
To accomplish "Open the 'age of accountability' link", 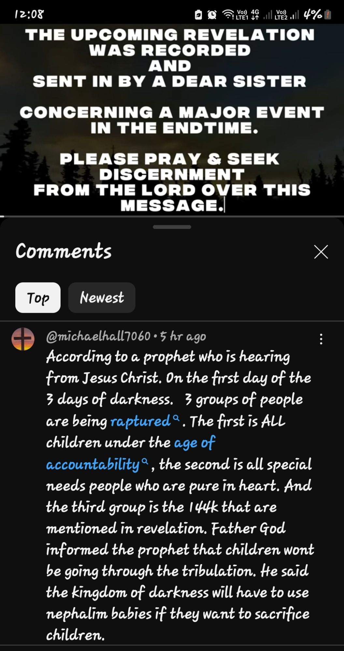I will (x=130, y=453).
